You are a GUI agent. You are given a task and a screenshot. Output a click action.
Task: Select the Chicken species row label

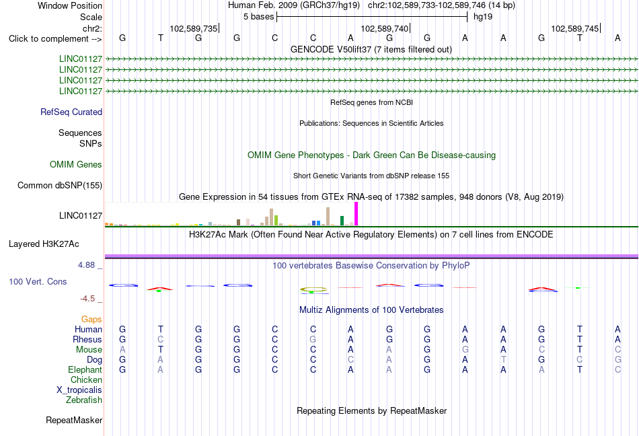(x=86, y=379)
